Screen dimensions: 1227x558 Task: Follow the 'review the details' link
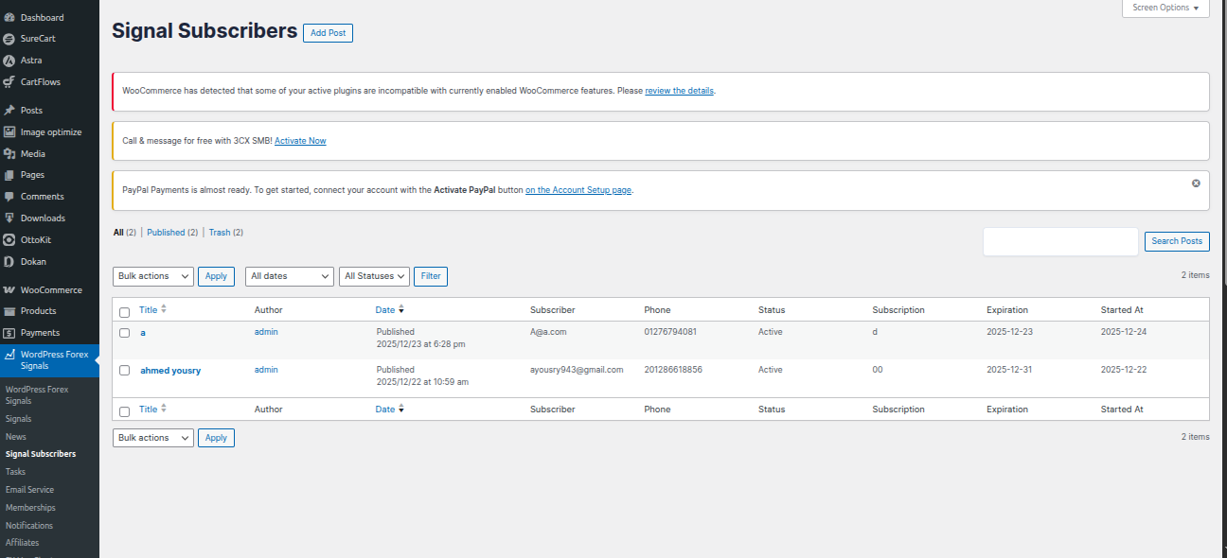tap(679, 91)
